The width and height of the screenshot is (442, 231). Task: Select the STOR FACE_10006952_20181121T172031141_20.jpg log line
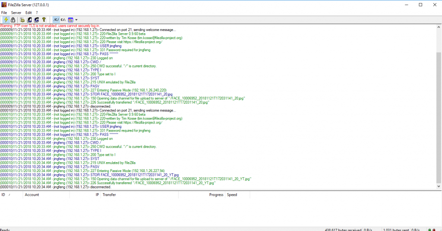pyautogui.click(x=86, y=95)
